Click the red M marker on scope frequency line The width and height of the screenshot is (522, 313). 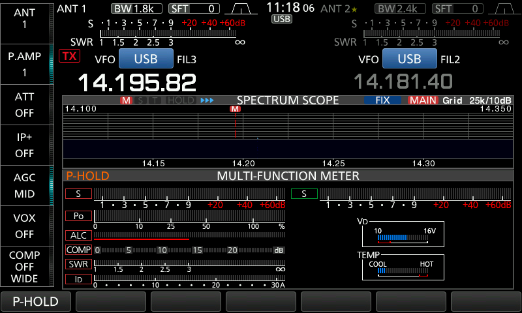click(x=235, y=110)
